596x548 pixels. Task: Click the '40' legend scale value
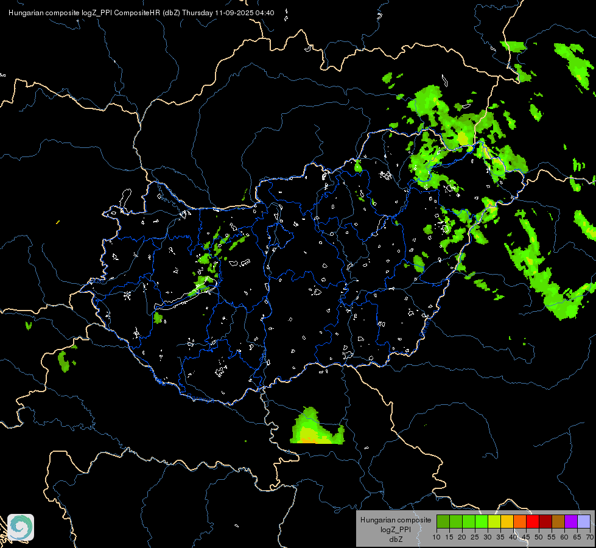pos(513,538)
